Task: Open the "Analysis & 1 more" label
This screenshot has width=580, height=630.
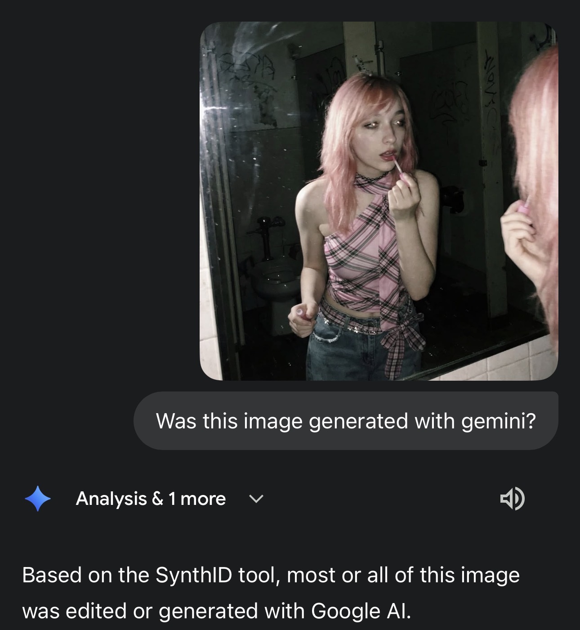Action: [x=151, y=499]
